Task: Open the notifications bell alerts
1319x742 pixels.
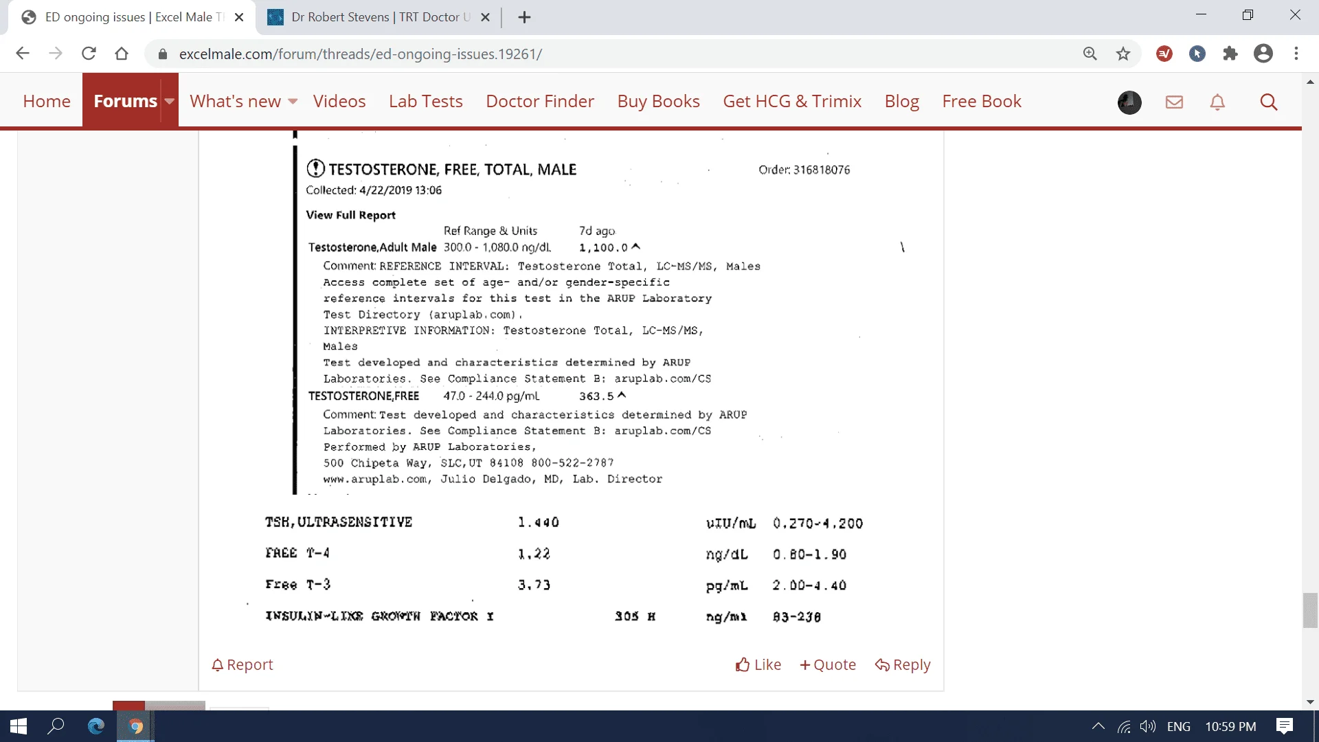Action: pos(1217,102)
